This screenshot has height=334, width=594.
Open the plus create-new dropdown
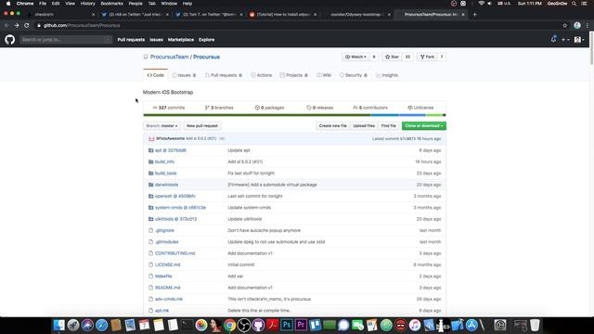(x=565, y=39)
